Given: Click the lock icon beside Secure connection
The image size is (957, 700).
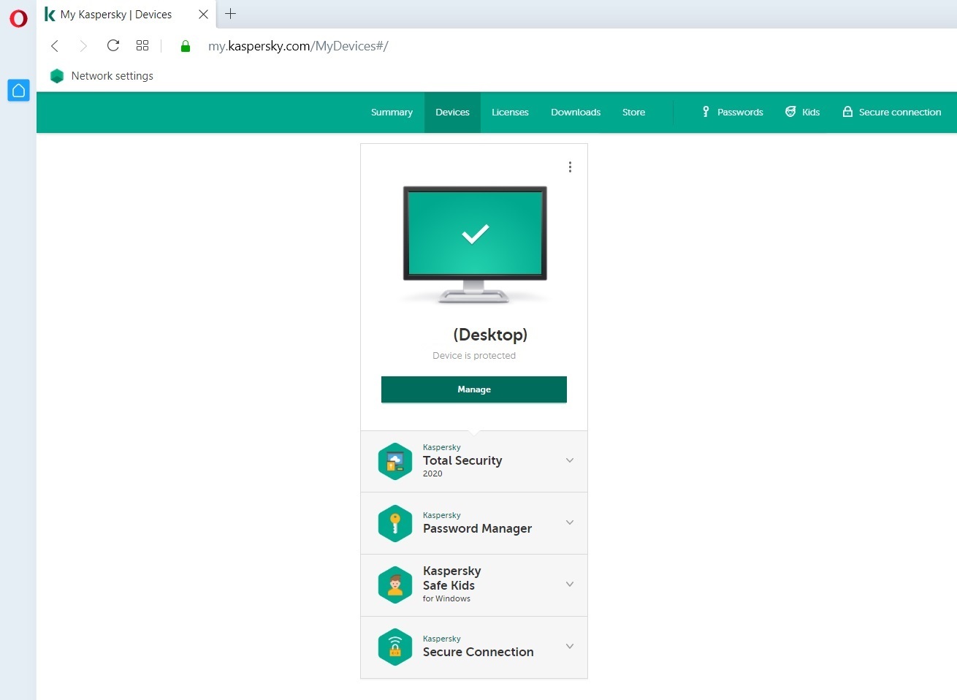Looking at the screenshot, I should [847, 112].
